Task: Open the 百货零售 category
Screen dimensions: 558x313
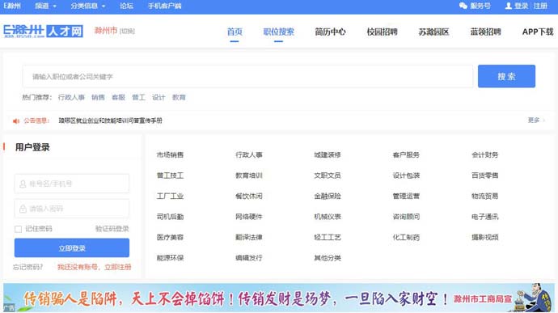Action: point(484,176)
